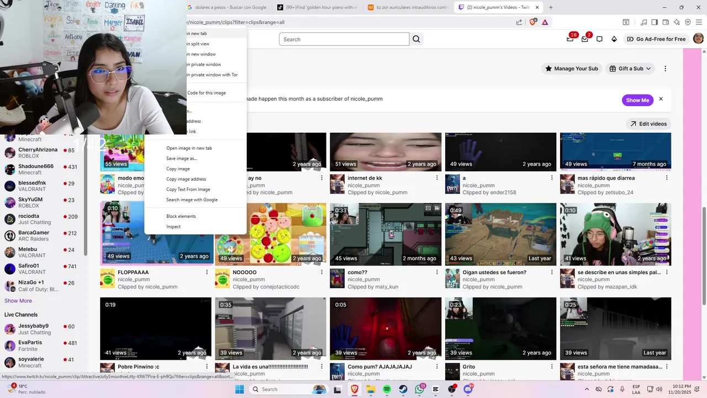The image size is (707, 398).
Task: Open CapCut from the taskbar
Action: point(436,389)
